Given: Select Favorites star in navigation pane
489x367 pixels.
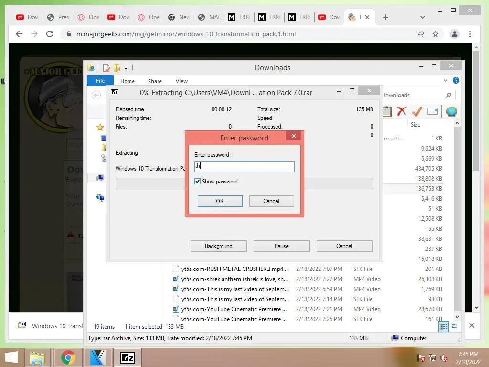Looking at the screenshot, I should click(100, 127).
